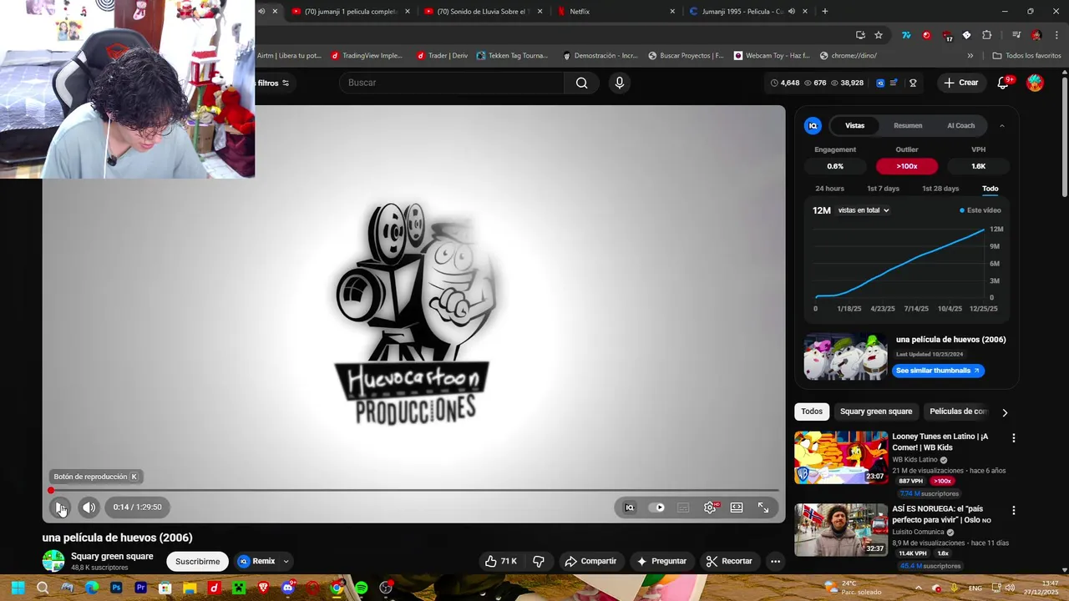Open vidIQ list icon in stats bar
1069x601 pixels.
(x=894, y=83)
